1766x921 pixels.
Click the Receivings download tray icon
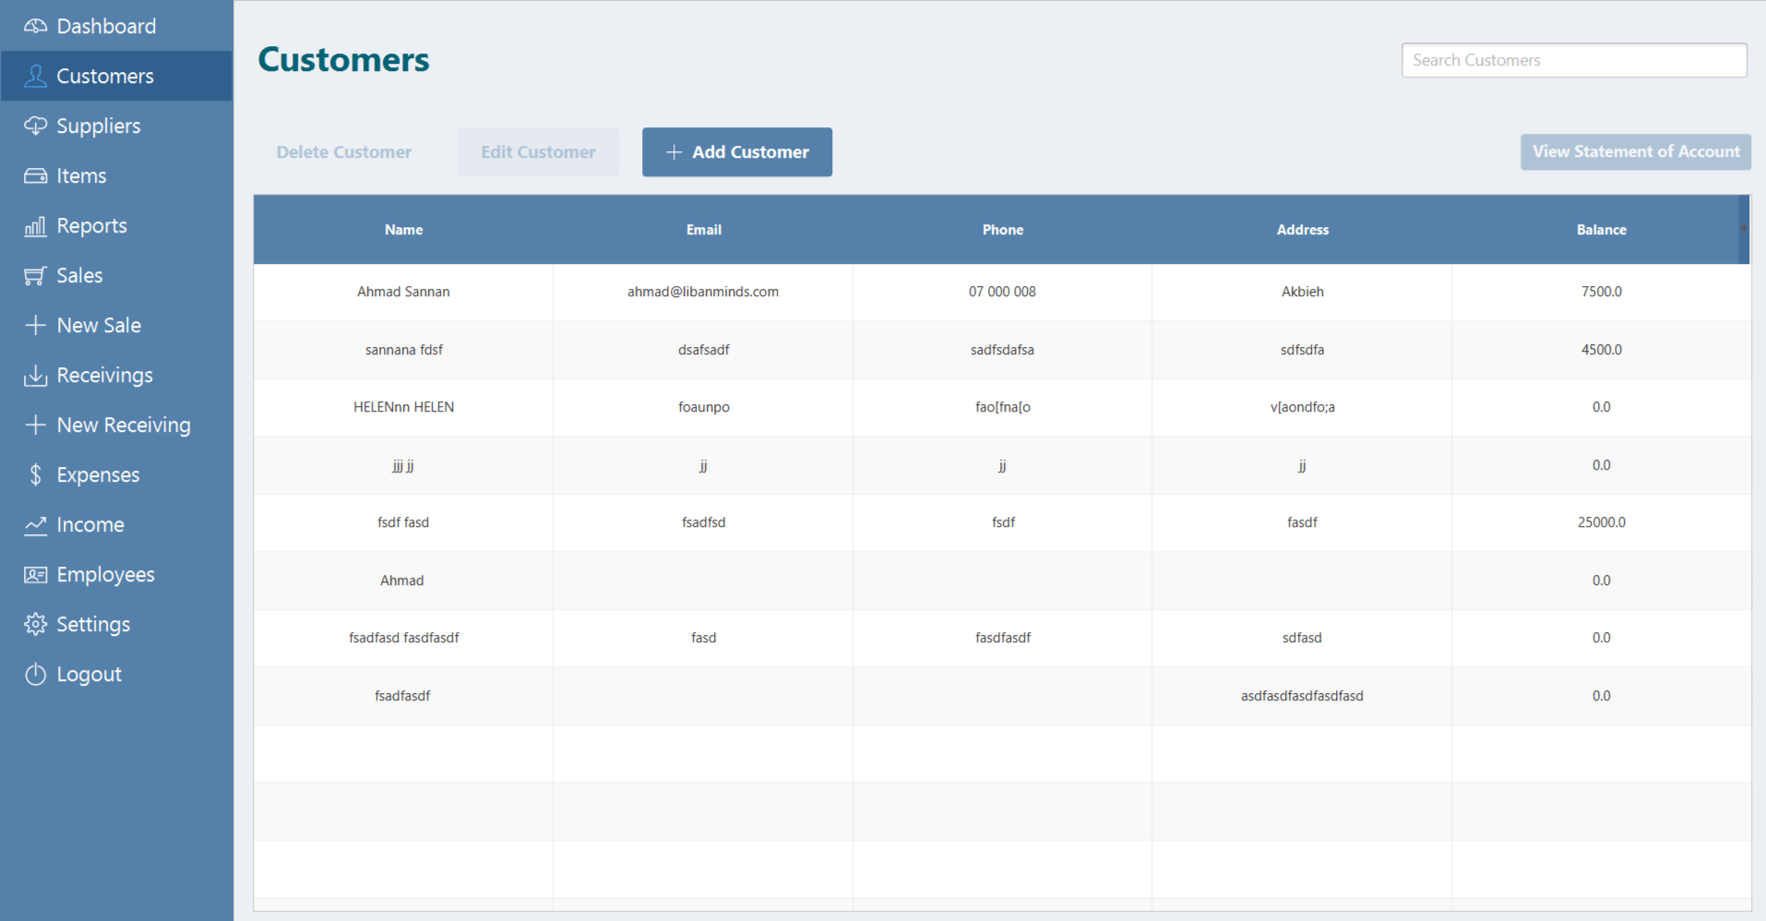(x=35, y=376)
